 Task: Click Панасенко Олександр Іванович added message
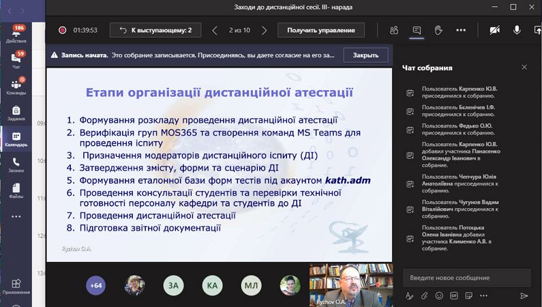pos(461,155)
